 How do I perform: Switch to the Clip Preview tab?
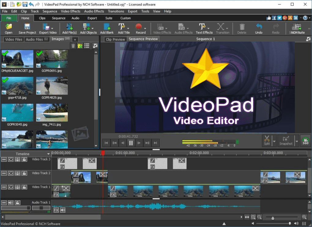click(x=115, y=39)
